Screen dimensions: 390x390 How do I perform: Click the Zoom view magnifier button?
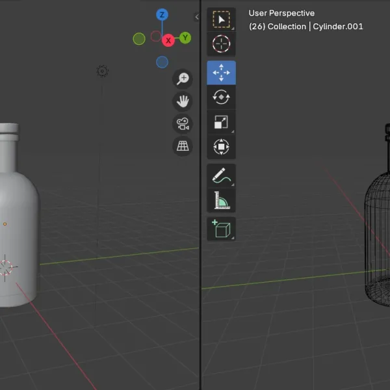183,79
